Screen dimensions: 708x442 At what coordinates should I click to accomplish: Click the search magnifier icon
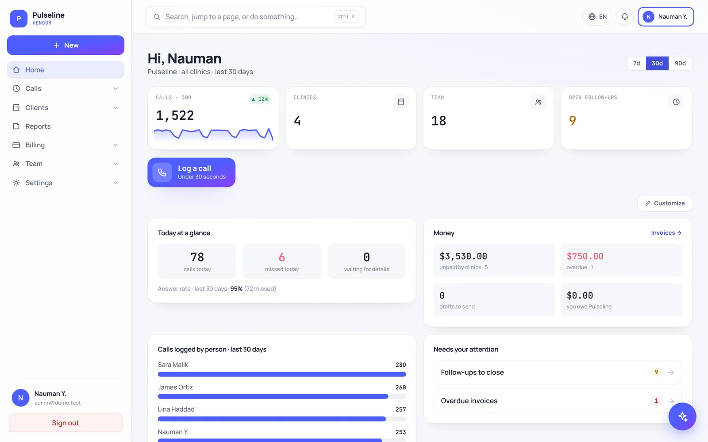point(157,17)
